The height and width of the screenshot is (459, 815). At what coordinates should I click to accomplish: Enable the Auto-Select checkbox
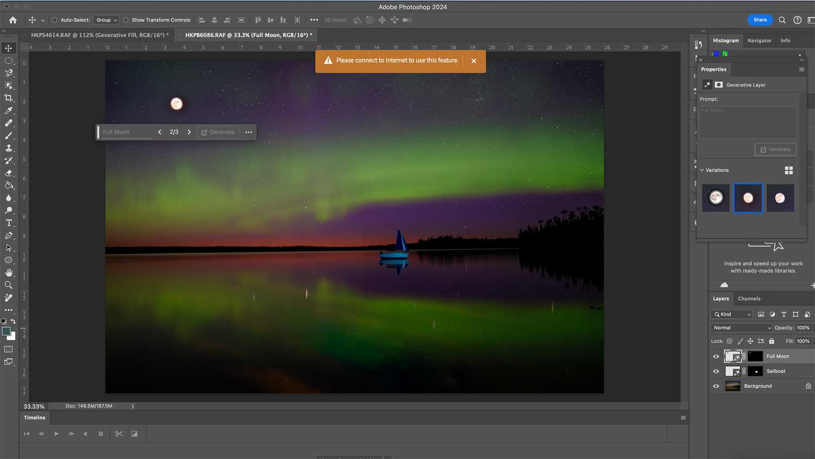point(54,20)
